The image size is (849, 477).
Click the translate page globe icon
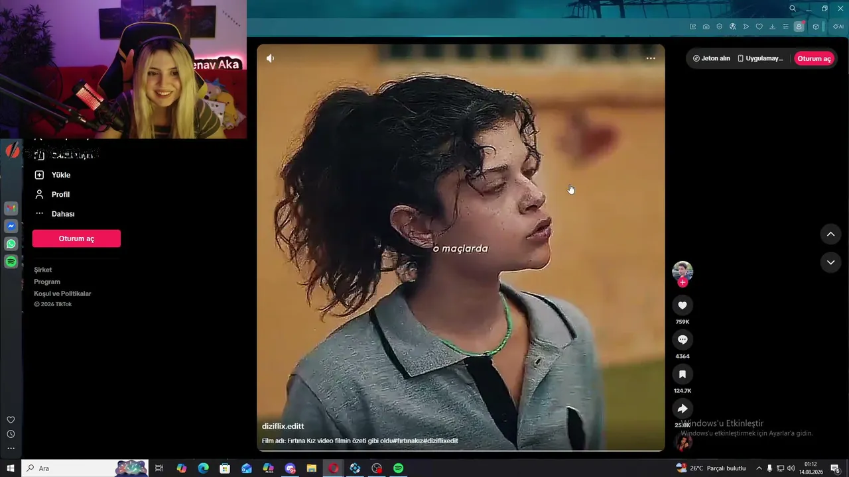point(733,26)
